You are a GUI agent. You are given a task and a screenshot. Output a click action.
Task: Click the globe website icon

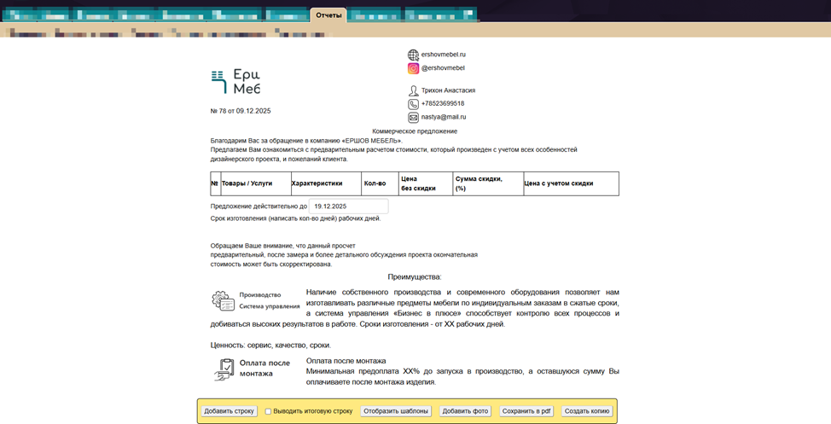click(413, 55)
